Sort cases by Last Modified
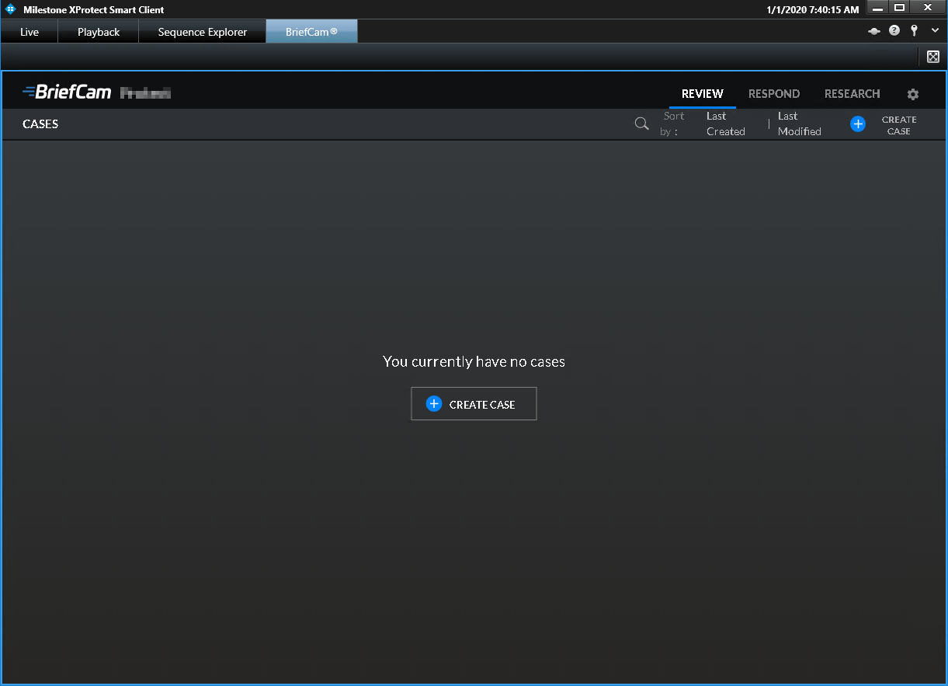 [x=798, y=124]
